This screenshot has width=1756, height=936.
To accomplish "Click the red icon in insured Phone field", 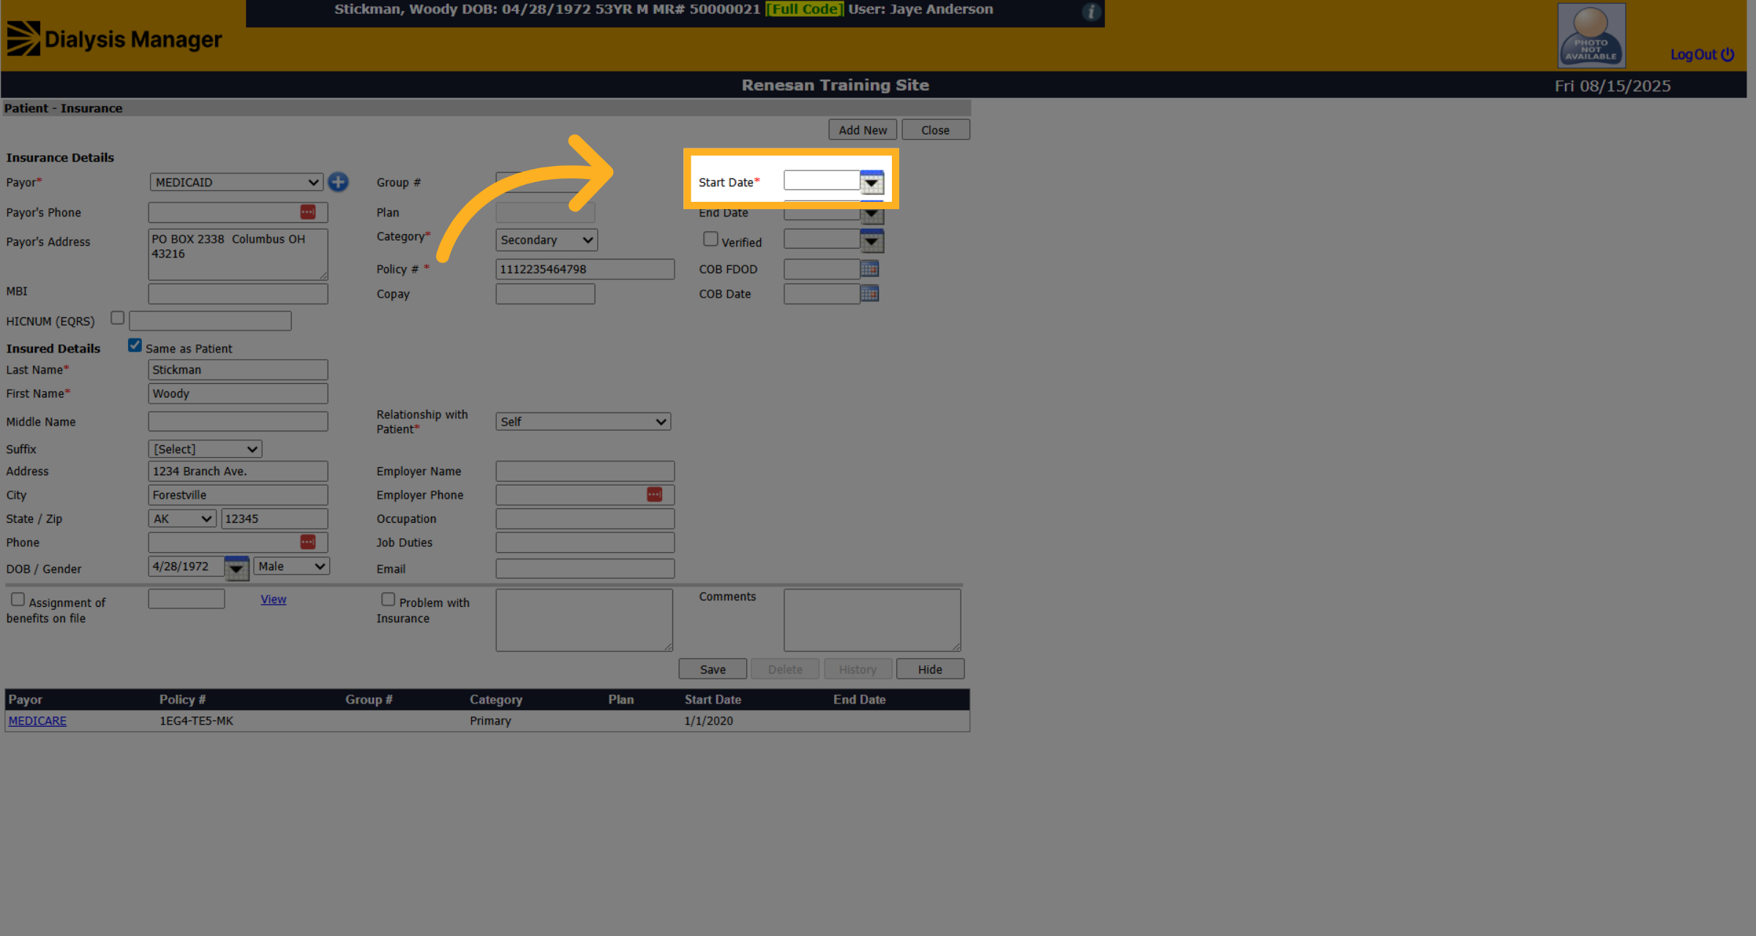I will tap(308, 542).
